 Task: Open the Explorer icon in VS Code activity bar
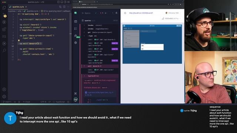(4, 8)
